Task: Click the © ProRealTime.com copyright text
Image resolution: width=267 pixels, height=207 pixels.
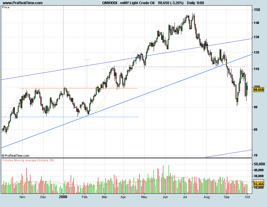Action: [15, 156]
